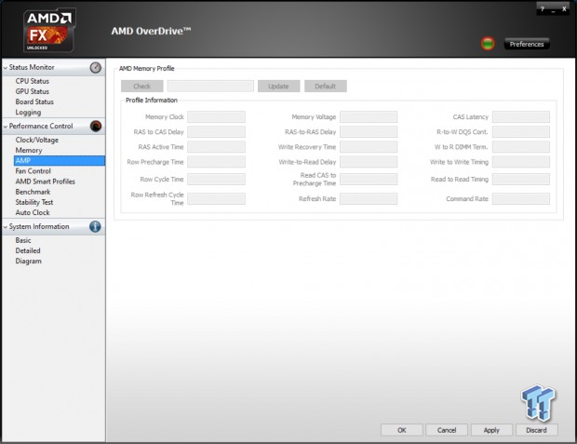
Task: Open AMD Smart Profiles
Action: pyautogui.click(x=47, y=182)
